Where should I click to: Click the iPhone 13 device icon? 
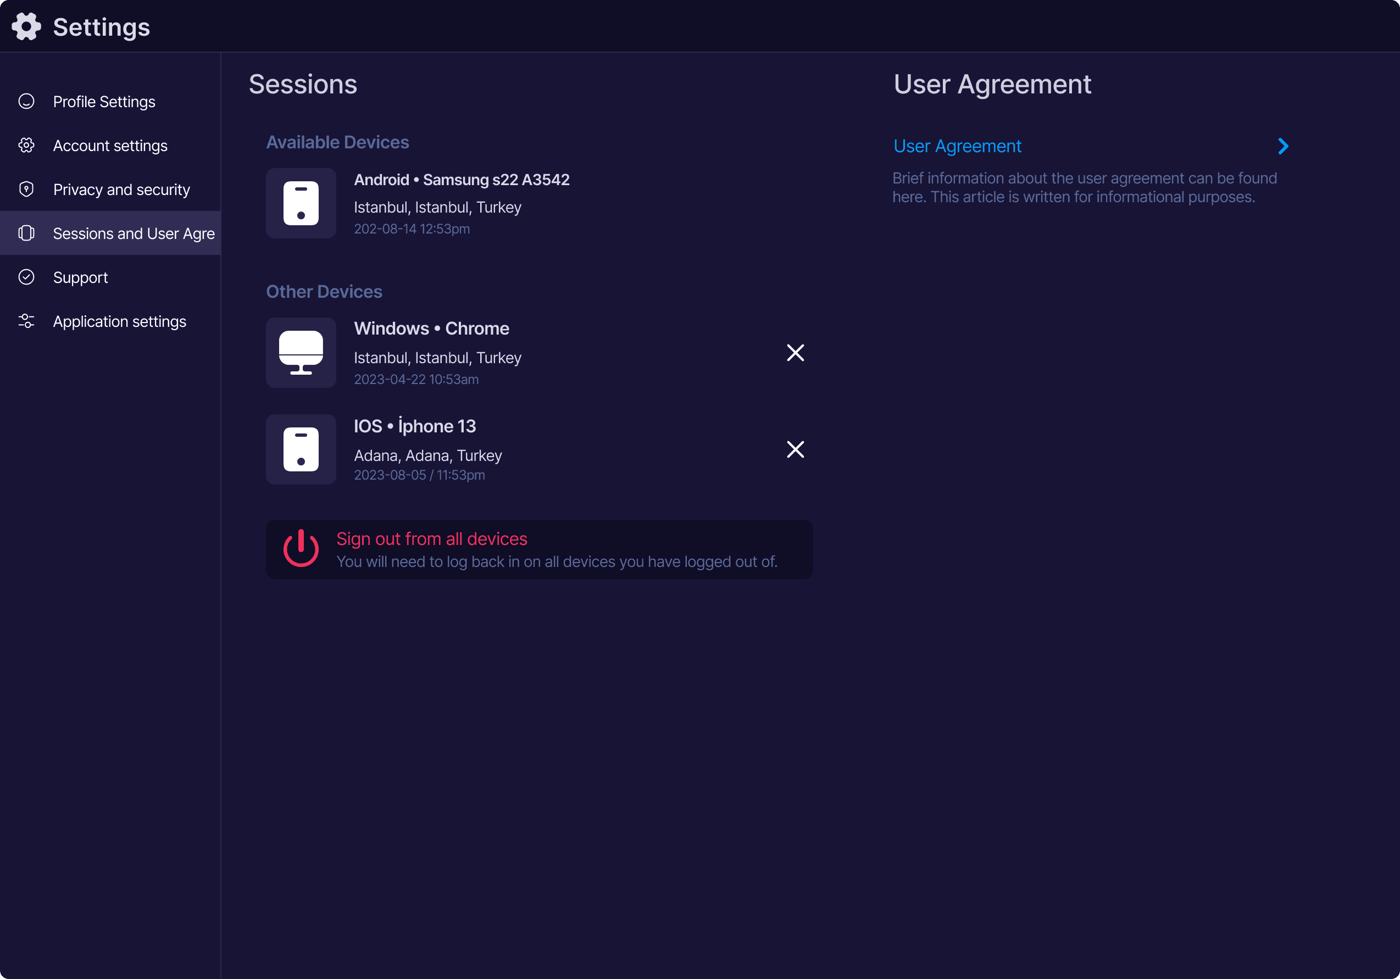coord(301,449)
